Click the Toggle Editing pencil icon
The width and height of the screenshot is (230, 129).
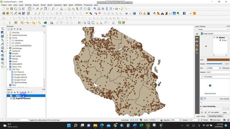39,14
